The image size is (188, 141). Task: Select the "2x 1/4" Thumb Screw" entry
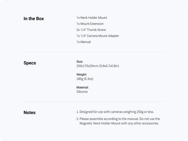pyautogui.click(x=91, y=30)
